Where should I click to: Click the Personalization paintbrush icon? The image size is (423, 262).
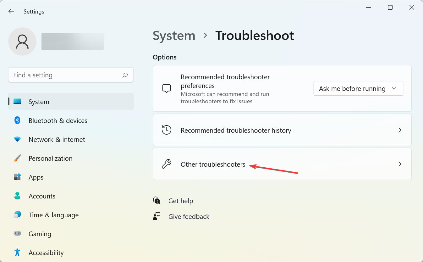(17, 158)
